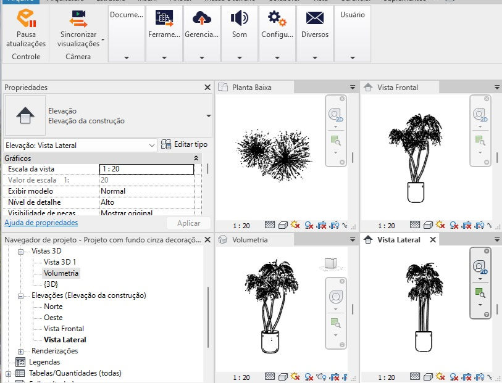Close the Navegador de projeto panel
Viewport: 502px width, 383px height.
[x=207, y=239]
